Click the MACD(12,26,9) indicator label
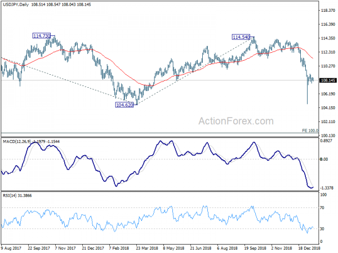338x253 pixels. 17,142
